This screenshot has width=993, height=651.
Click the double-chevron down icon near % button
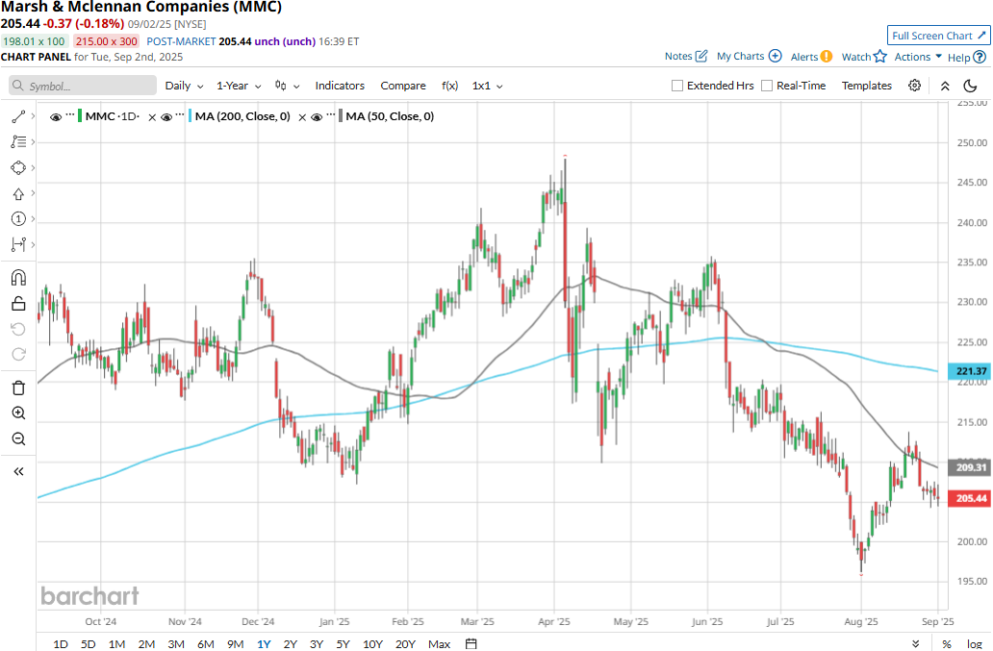(x=916, y=644)
